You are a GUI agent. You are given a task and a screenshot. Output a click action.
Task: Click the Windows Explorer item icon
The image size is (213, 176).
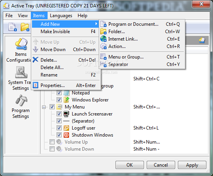coord(66,100)
